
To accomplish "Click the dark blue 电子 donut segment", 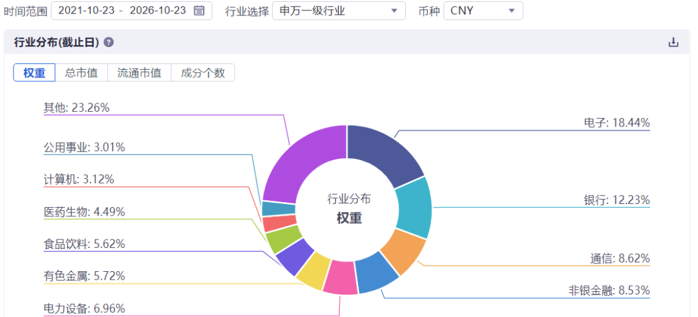I will [x=383, y=154].
